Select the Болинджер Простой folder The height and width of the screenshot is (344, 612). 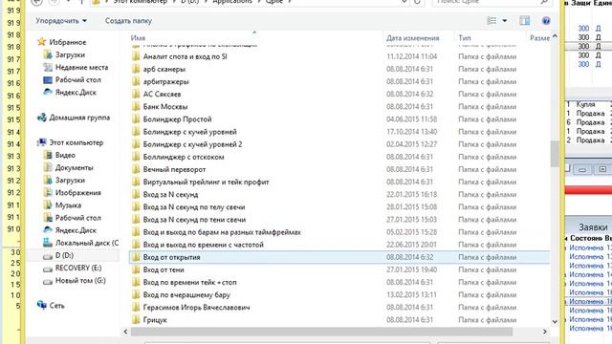pos(177,119)
